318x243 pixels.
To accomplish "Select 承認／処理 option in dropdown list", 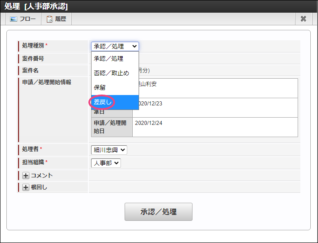I will point(108,58).
